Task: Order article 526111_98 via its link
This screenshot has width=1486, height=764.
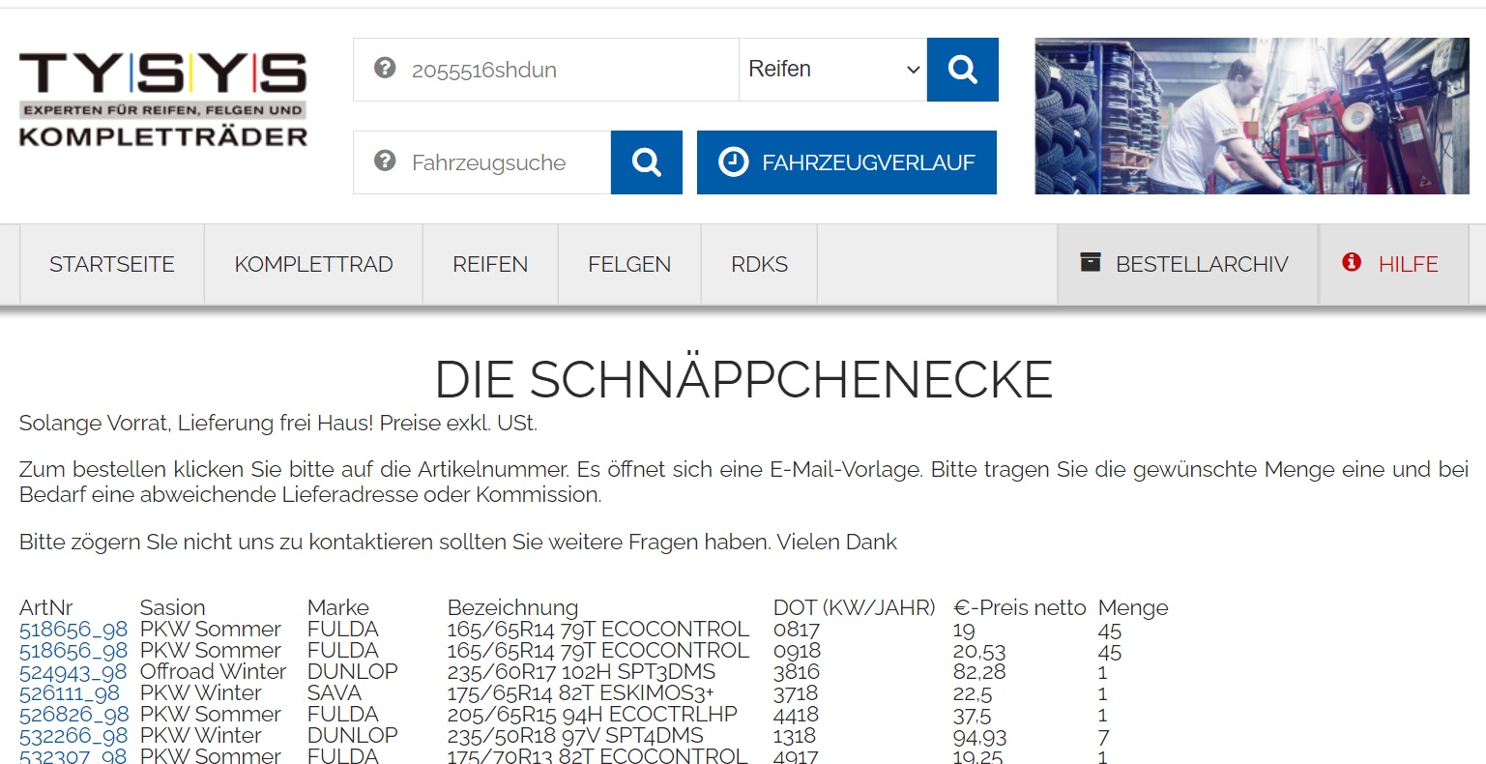Action: coord(70,693)
